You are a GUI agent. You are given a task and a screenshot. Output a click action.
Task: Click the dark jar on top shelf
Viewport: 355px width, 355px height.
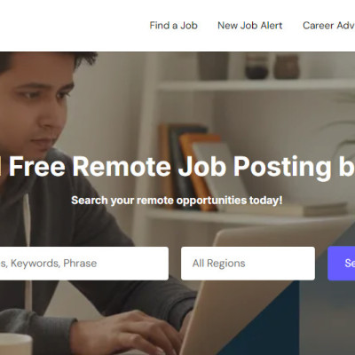coord(256,66)
